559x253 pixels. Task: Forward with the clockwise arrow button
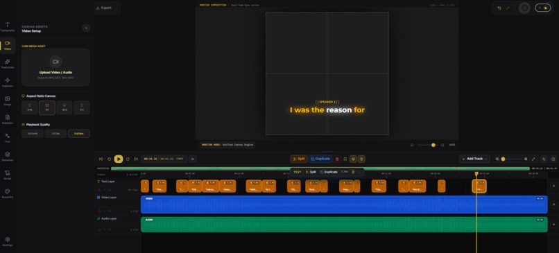coord(128,159)
